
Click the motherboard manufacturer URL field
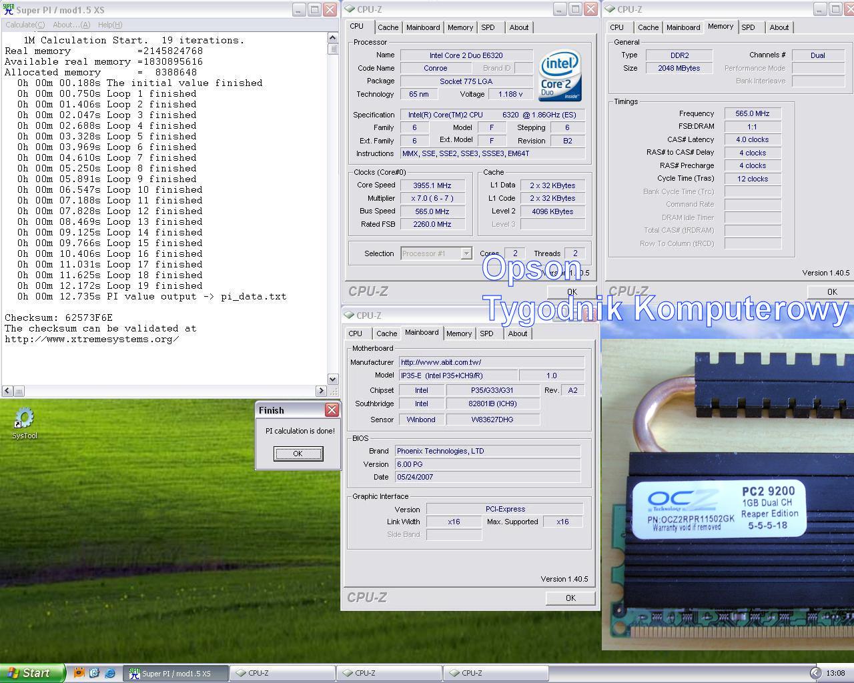pos(492,362)
